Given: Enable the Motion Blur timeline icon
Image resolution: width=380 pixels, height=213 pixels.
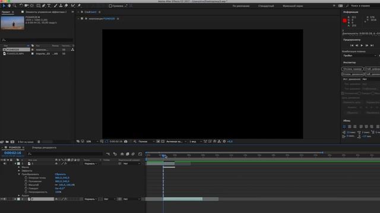Looking at the screenshot, I should (x=133, y=154).
